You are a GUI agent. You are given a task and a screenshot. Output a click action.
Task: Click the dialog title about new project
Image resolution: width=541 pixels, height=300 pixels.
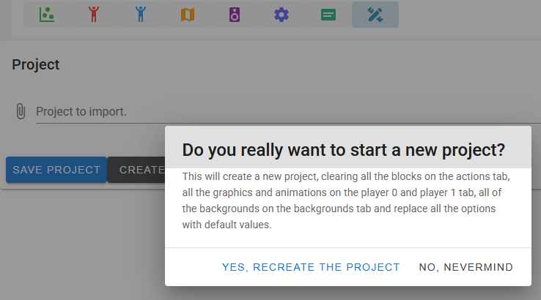[344, 150]
